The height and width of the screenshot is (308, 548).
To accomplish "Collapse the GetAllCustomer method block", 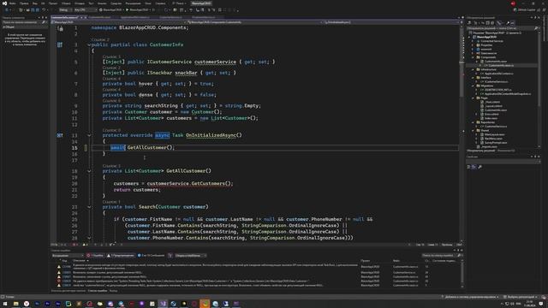I will pyautogui.click(x=89, y=171).
